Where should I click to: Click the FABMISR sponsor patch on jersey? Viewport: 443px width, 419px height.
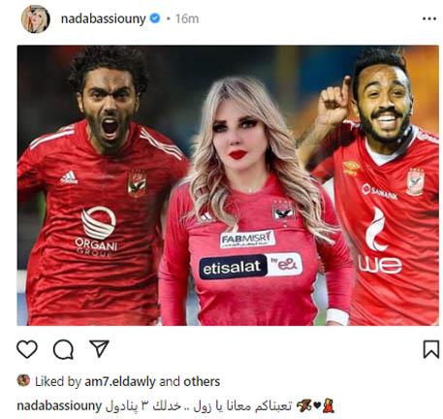[x=247, y=240]
